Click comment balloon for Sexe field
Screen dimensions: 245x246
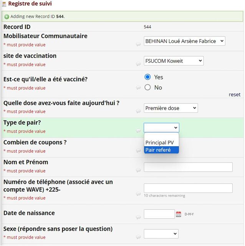coord(138,237)
